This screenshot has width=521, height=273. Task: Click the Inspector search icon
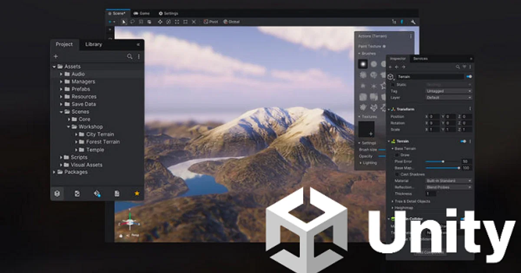(x=458, y=67)
